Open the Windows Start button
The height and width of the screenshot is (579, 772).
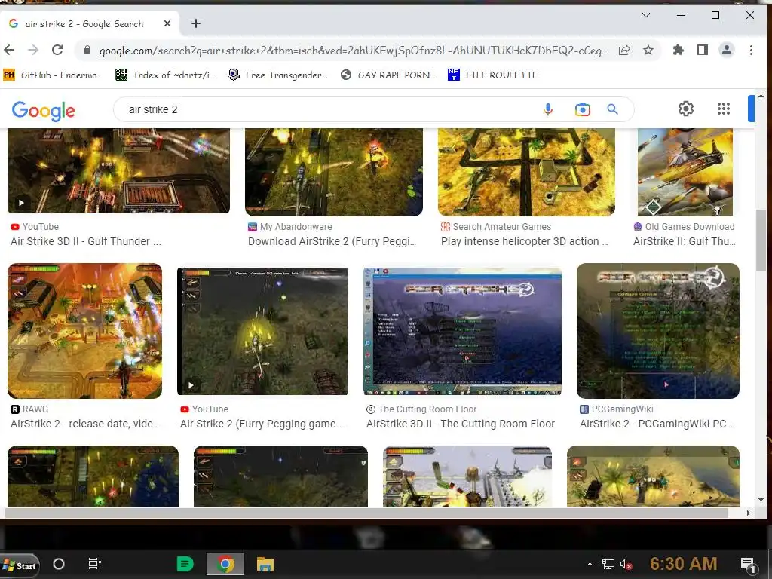[20, 565]
